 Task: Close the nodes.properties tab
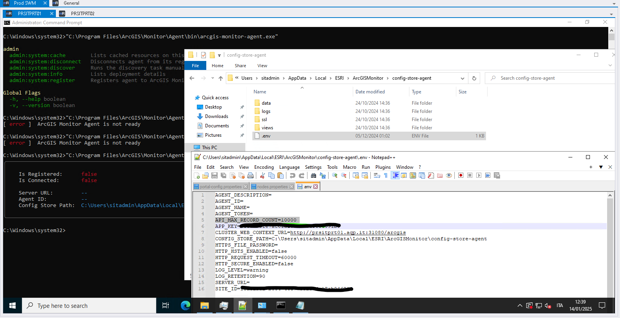[x=291, y=187]
